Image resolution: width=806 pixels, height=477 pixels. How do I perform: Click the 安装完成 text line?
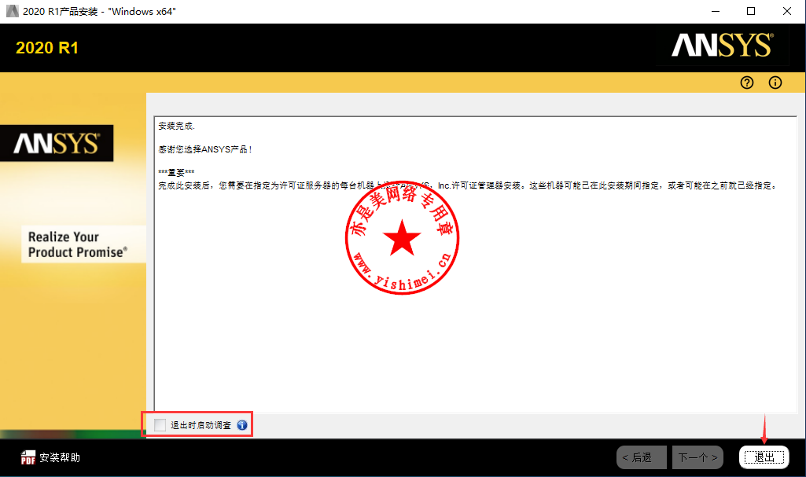click(176, 126)
